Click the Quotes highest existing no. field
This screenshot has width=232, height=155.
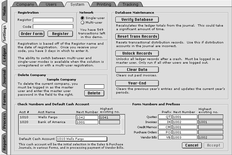pyautogui.click(x=211, y=117)
